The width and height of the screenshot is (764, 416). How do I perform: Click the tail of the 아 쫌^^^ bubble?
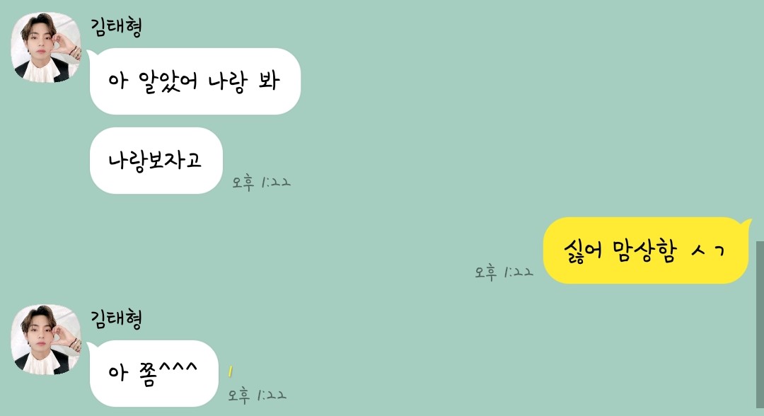92,347
